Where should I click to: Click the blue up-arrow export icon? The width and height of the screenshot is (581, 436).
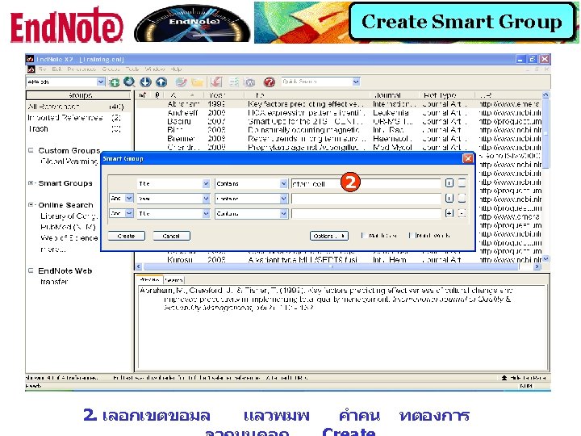[161, 82]
